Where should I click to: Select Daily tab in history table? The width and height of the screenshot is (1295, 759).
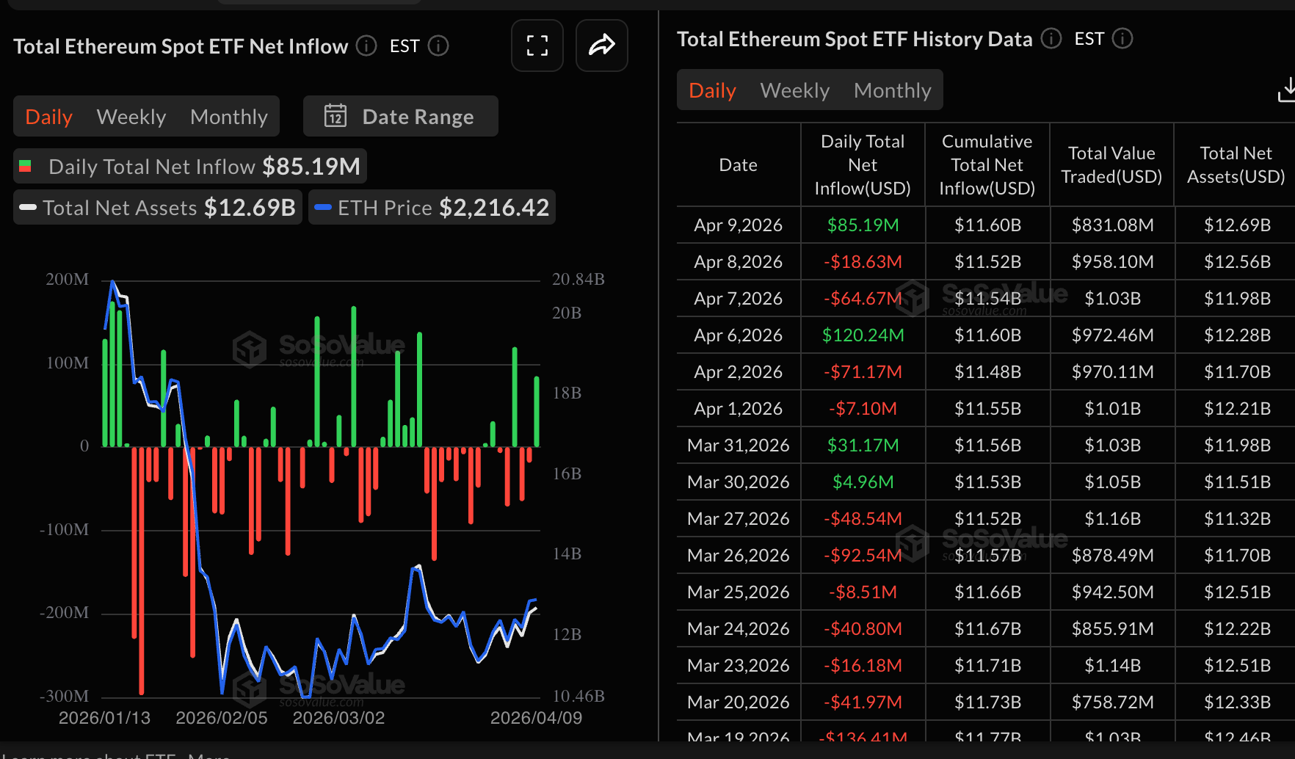[712, 90]
